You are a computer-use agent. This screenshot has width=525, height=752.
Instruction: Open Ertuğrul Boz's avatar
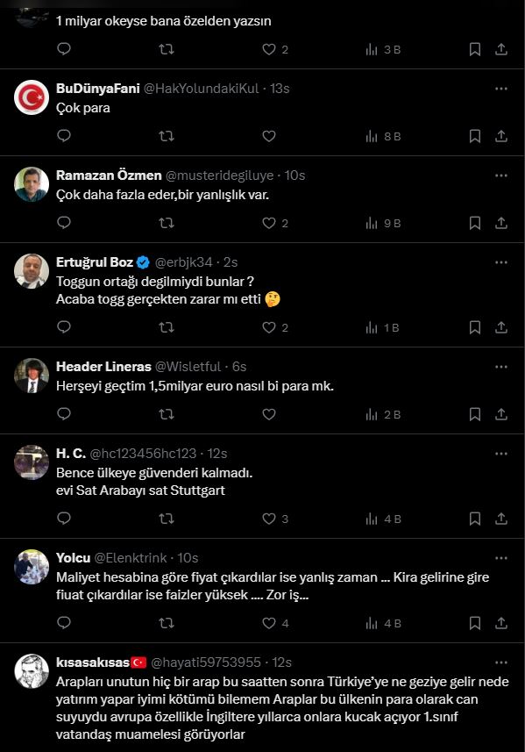tap(32, 271)
